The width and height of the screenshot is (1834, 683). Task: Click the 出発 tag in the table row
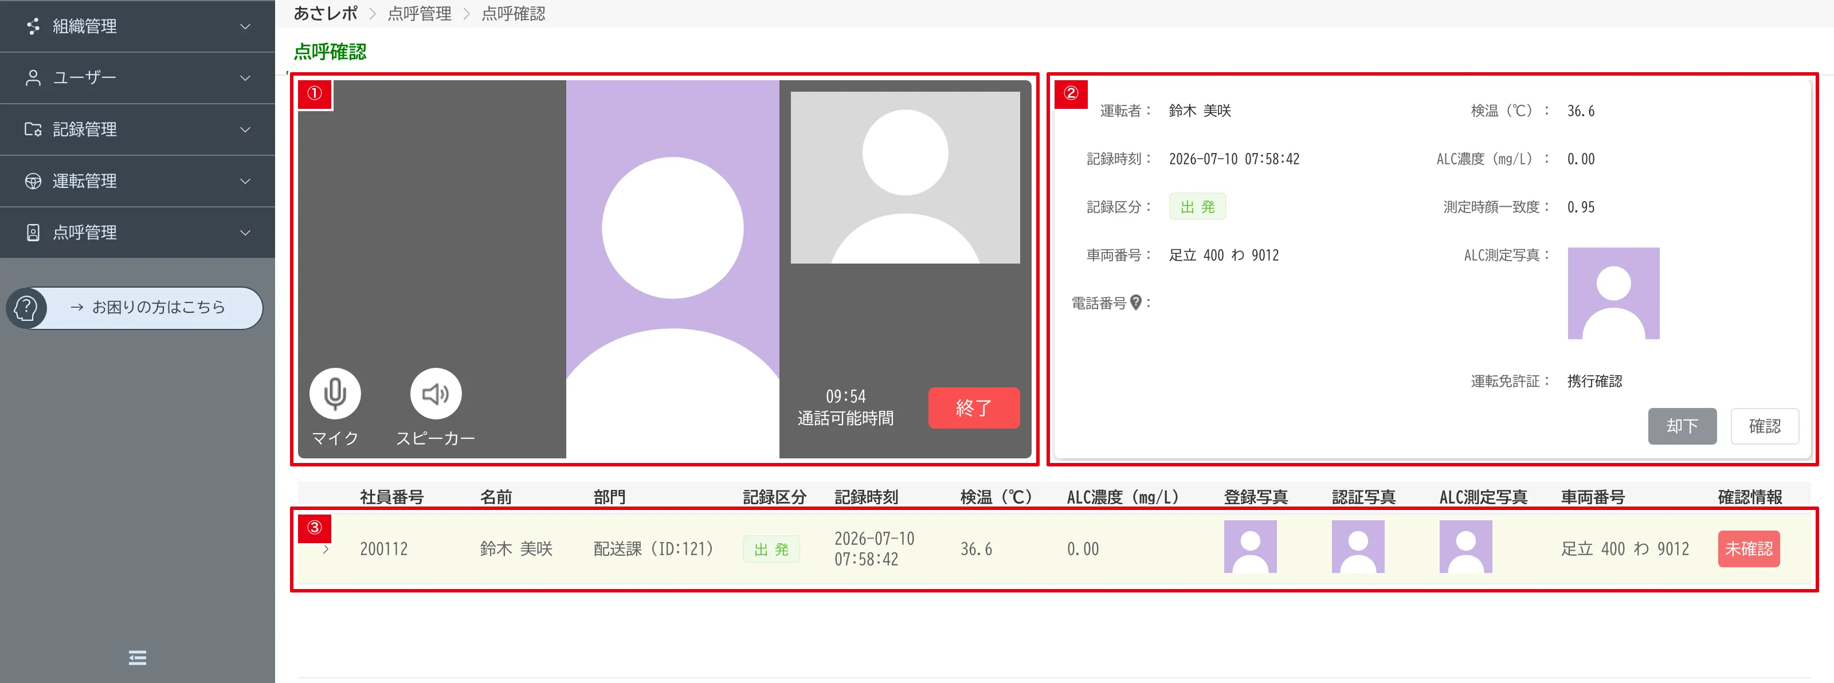[771, 549]
